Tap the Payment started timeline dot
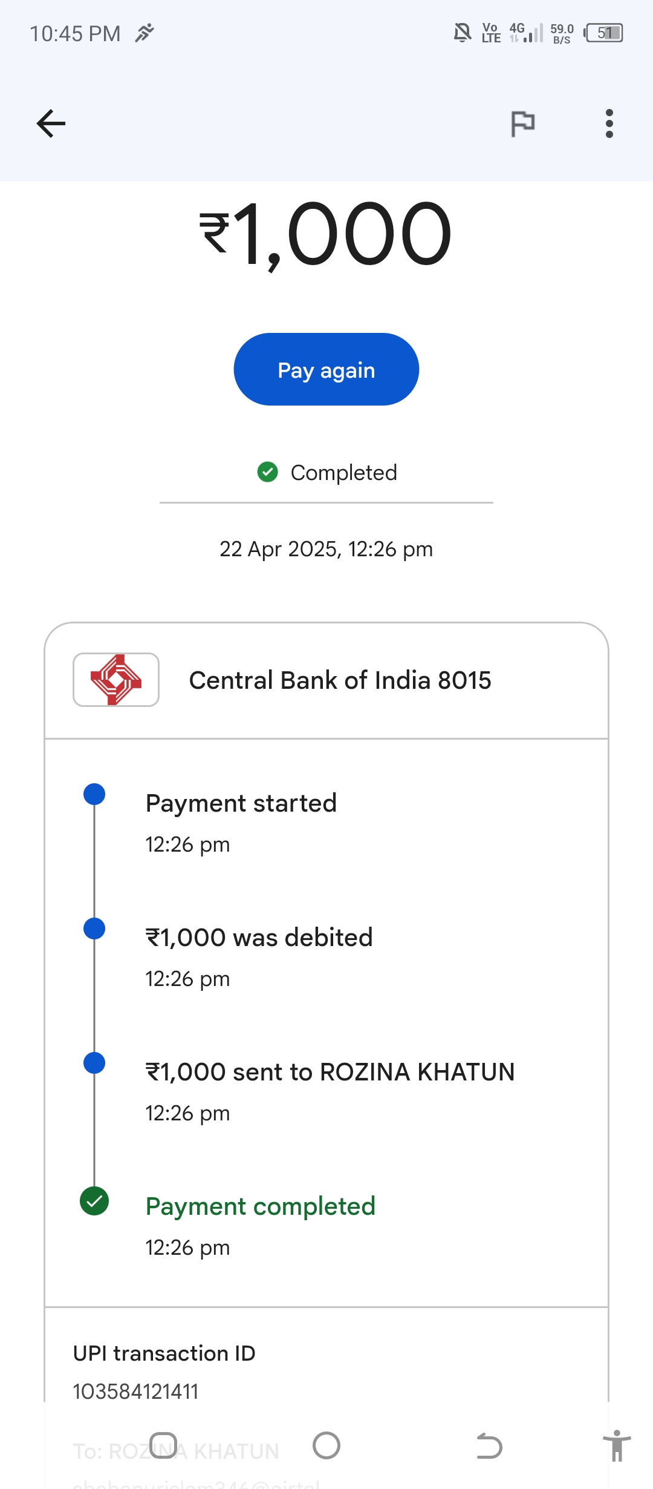Image resolution: width=653 pixels, height=1489 pixels. click(x=94, y=794)
